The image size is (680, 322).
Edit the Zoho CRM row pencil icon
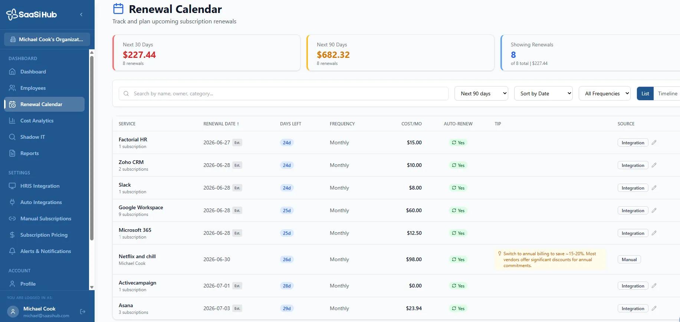654,165
